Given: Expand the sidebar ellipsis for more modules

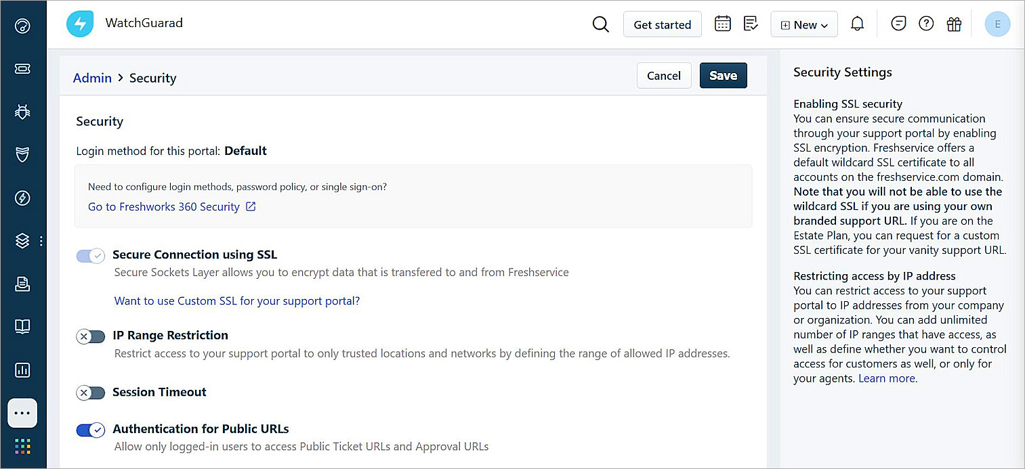Looking at the screenshot, I should [22, 413].
